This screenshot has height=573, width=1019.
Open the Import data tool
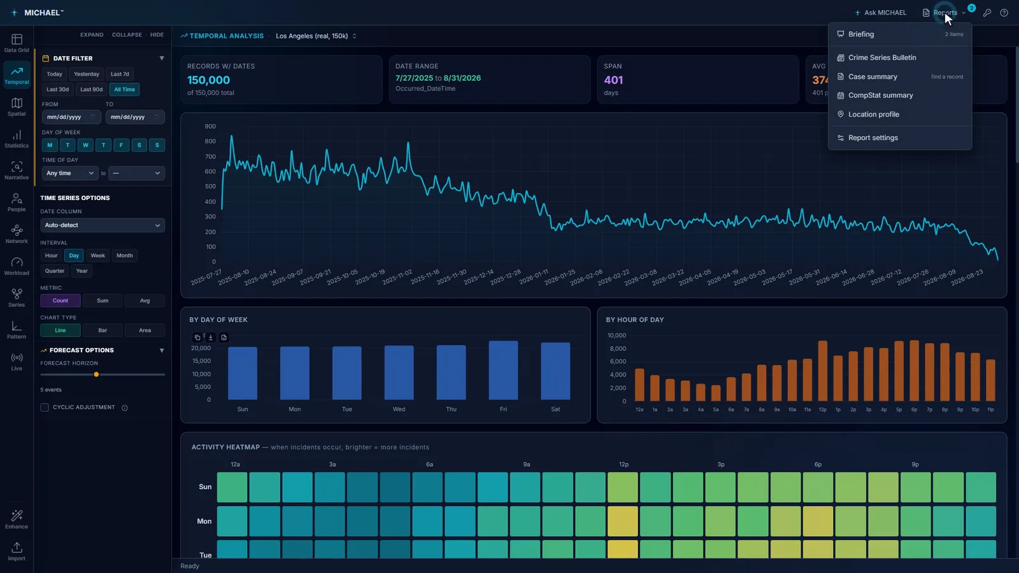[x=17, y=551]
